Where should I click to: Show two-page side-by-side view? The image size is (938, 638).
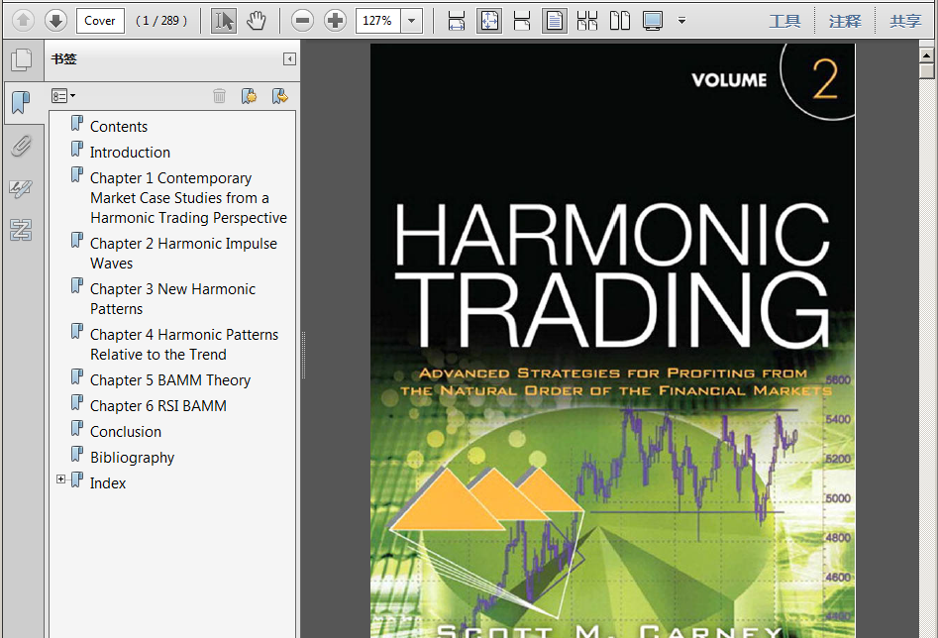pos(620,21)
